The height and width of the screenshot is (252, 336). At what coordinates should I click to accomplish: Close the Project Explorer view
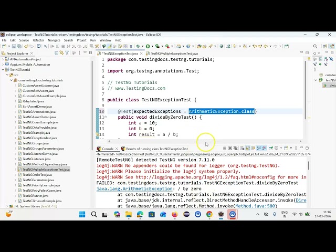pos(31,53)
